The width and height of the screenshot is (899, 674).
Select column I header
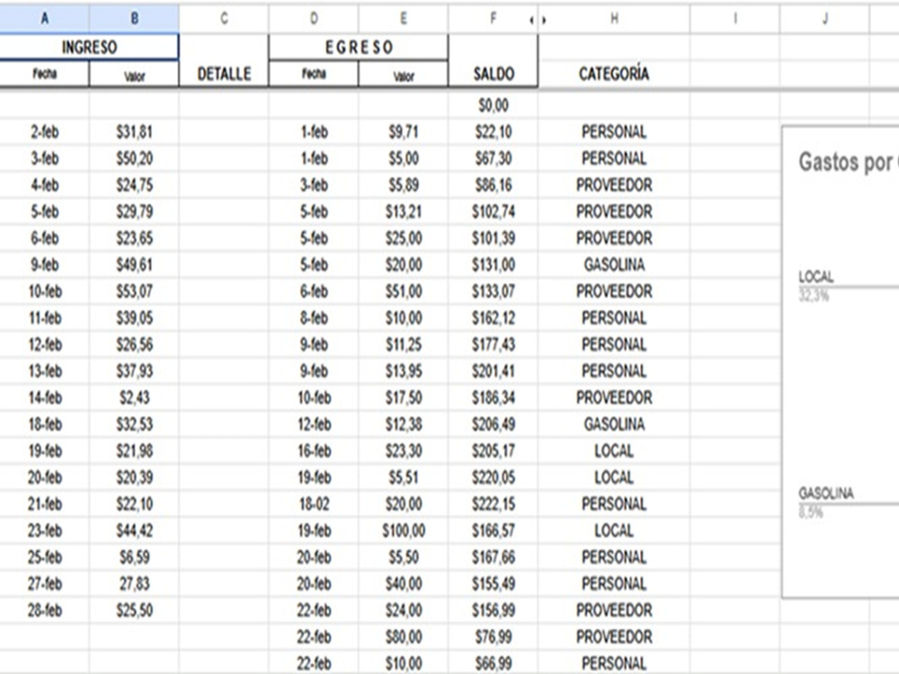(735, 18)
